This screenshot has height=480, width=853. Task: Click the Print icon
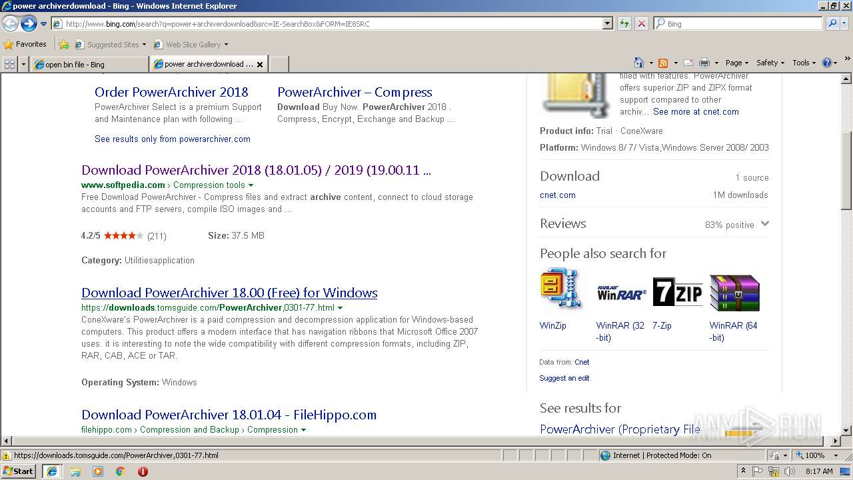pos(704,63)
